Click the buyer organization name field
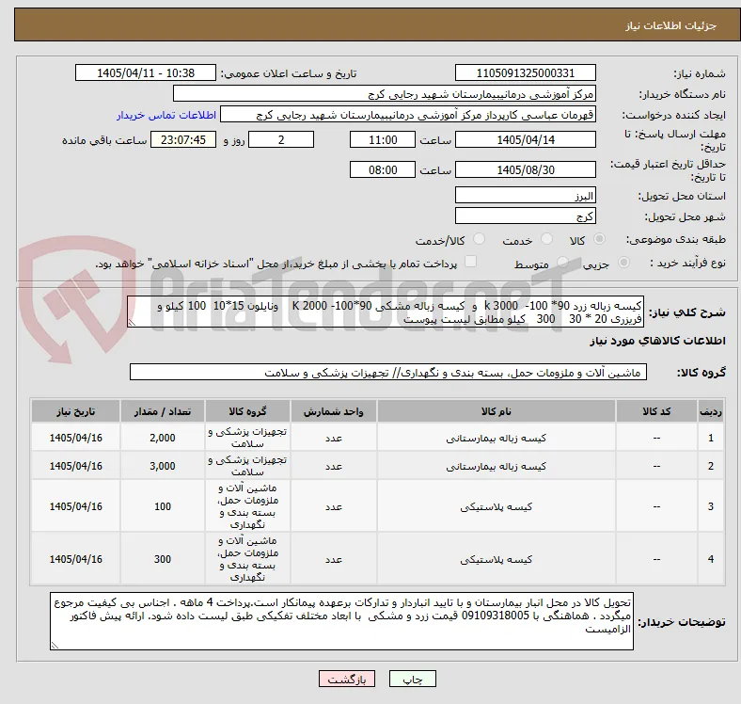741x704 pixels. [x=385, y=94]
